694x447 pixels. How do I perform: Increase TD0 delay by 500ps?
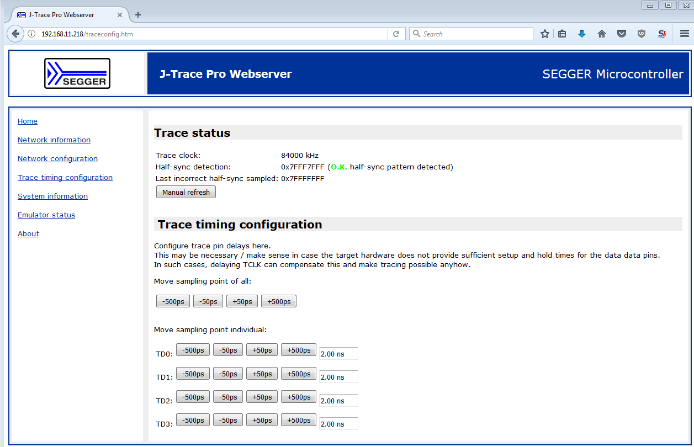click(x=299, y=350)
